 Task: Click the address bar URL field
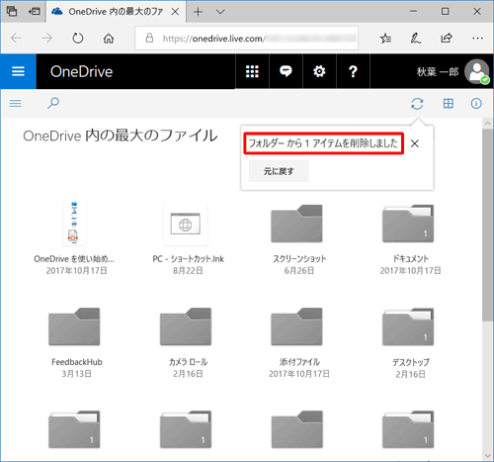point(247,39)
